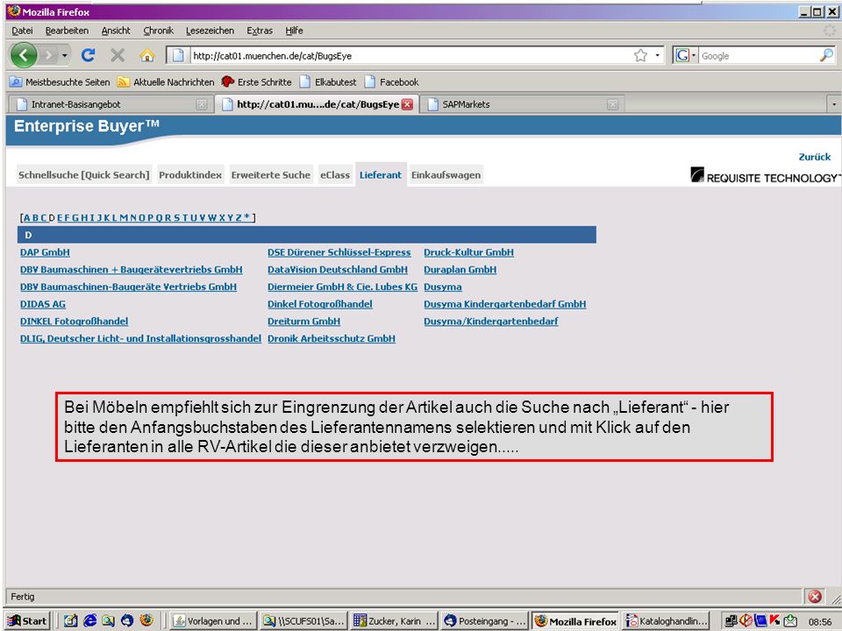Open supplier DAP GmbH
The width and height of the screenshot is (842, 631).
point(45,252)
